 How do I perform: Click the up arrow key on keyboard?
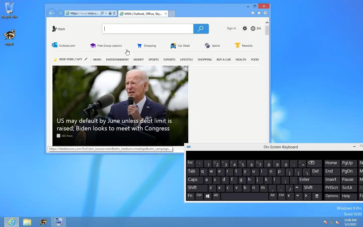tap(297, 188)
